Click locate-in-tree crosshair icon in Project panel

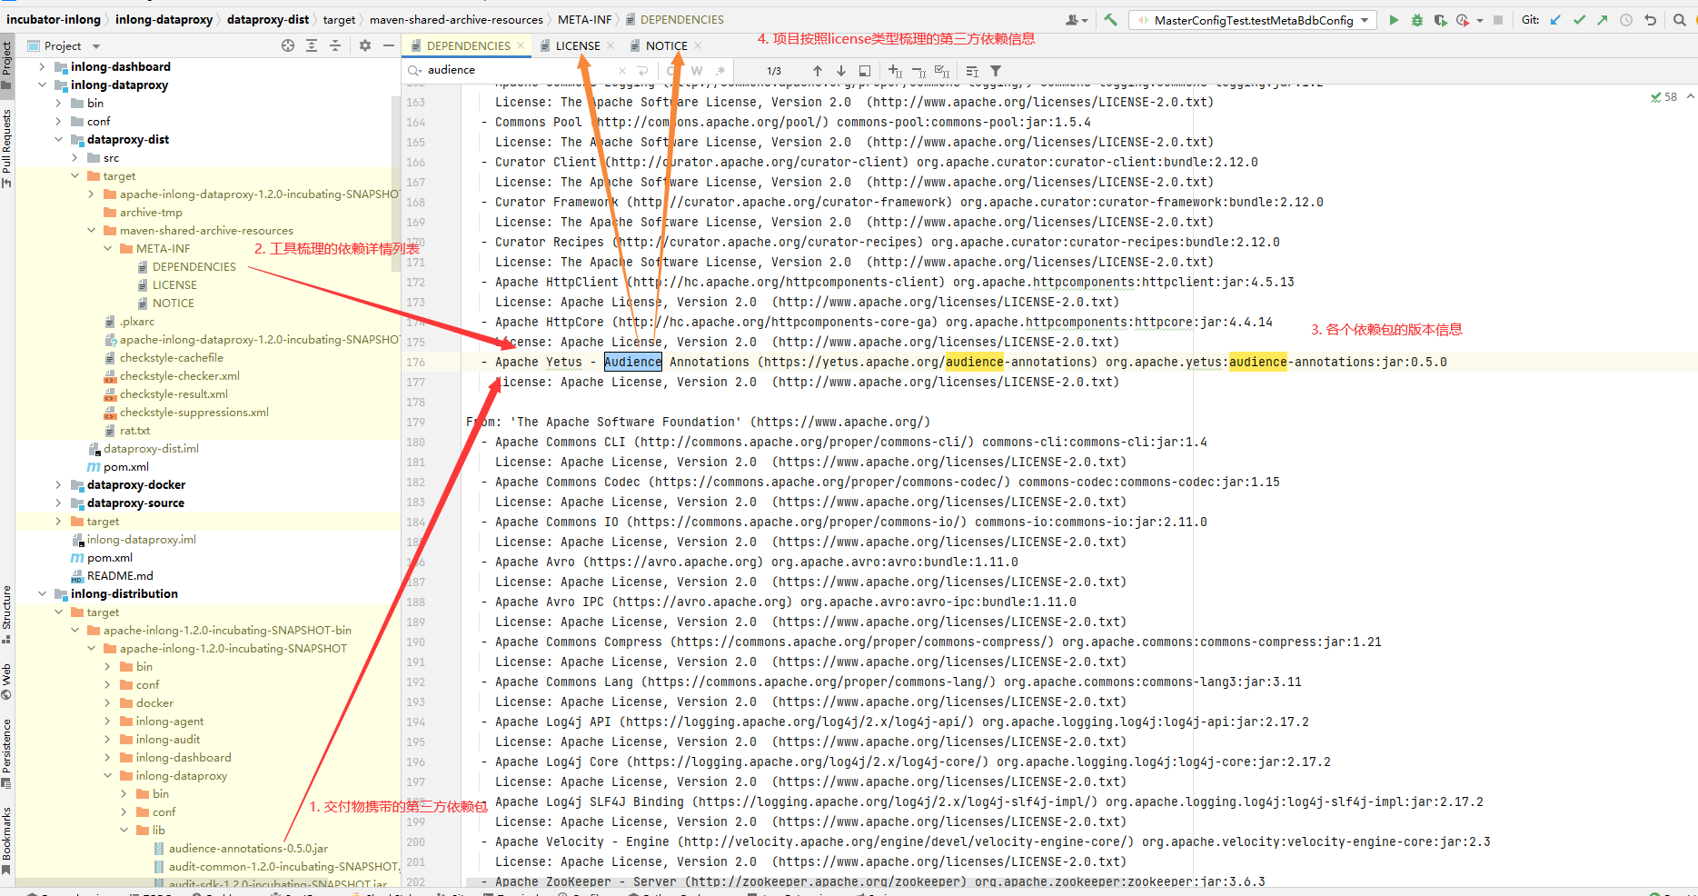(x=288, y=45)
